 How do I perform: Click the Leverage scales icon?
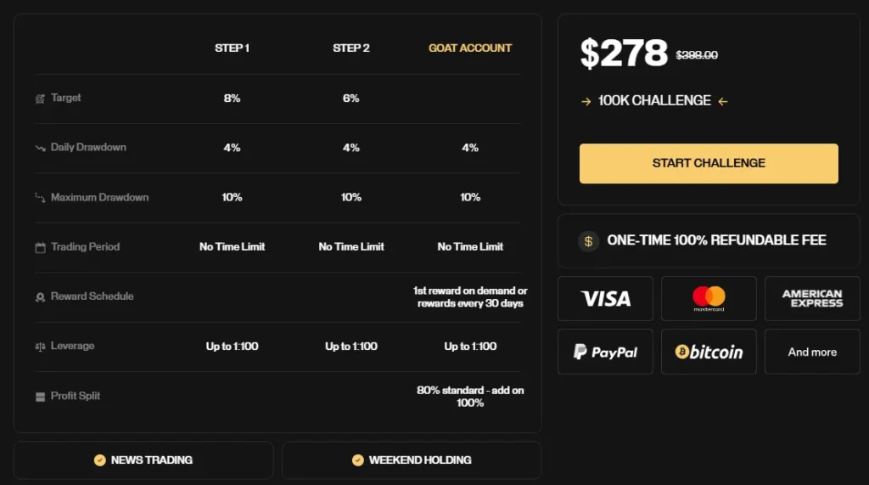click(x=40, y=347)
